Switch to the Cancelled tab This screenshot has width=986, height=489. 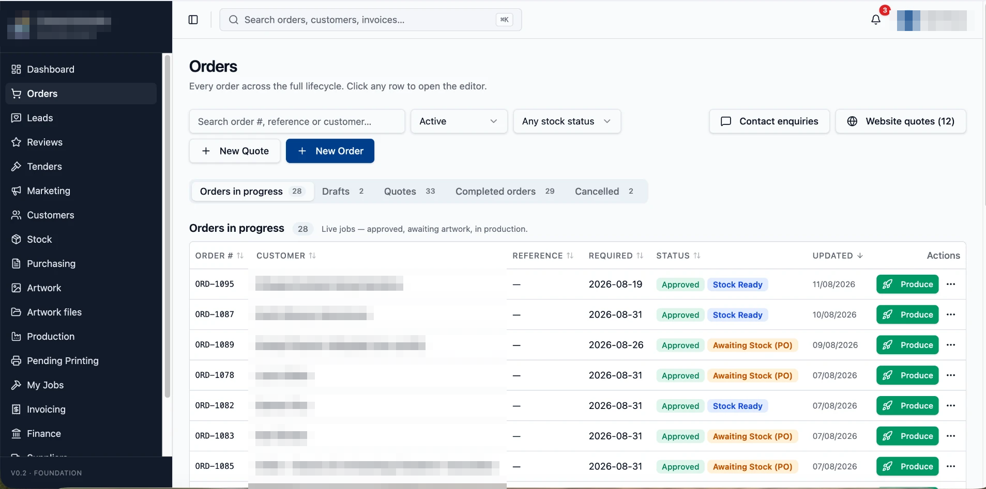[604, 192]
